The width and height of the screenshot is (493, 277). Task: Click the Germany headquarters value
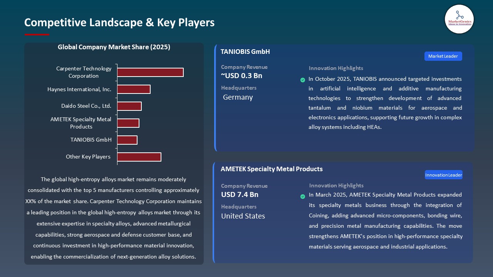[x=238, y=97]
